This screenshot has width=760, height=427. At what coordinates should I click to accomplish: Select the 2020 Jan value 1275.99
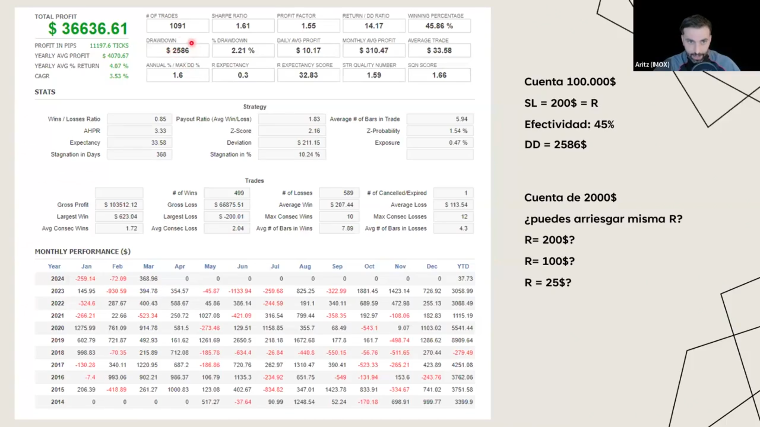click(x=85, y=328)
